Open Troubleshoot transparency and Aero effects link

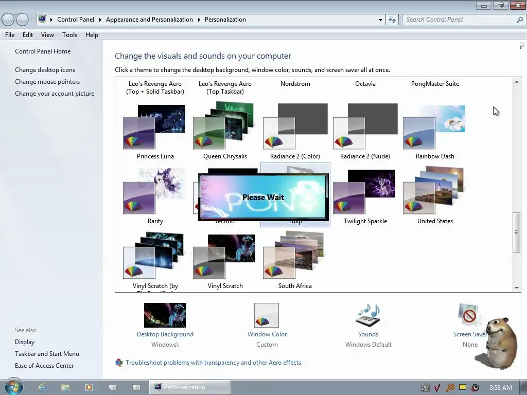[x=213, y=363]
